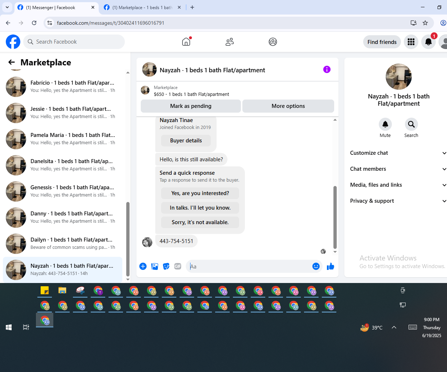
Task: Choose a sticker icon in composer
Action: point(166,266)
